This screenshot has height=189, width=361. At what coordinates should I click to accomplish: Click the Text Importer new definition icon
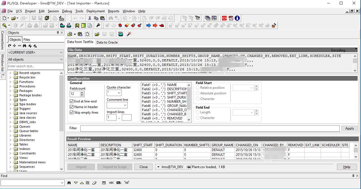[x=87, y=34]
